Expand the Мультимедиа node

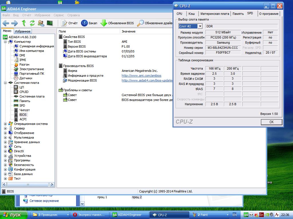[x=5, y=137]
